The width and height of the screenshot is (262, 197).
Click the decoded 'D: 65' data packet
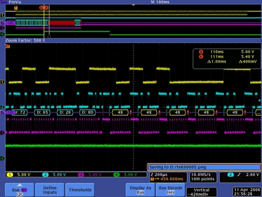(x=42, y=112)
